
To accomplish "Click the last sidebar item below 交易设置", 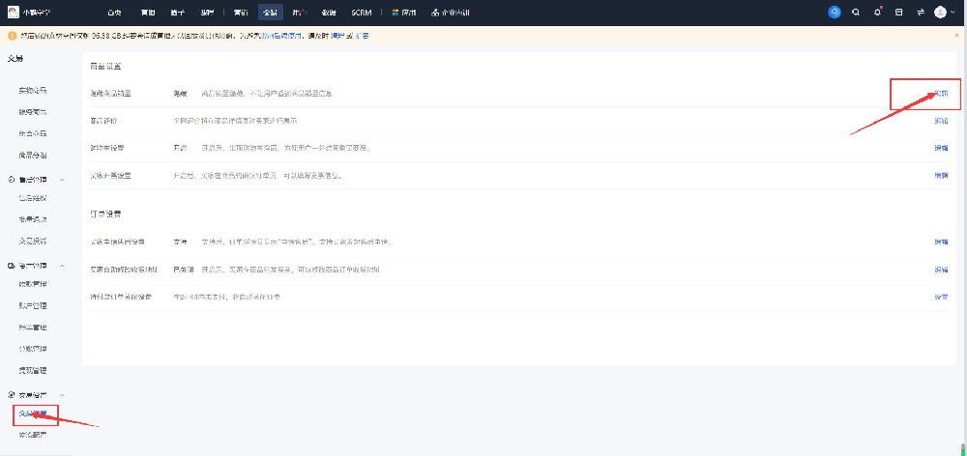I will click(33, 435).
